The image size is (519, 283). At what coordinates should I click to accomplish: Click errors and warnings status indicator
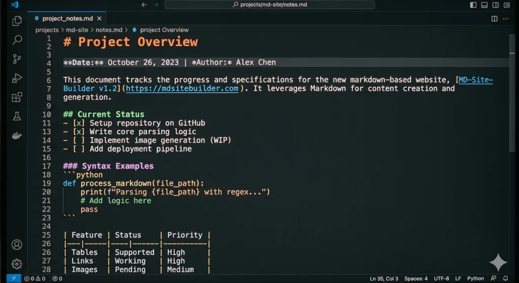coord(35,279)
